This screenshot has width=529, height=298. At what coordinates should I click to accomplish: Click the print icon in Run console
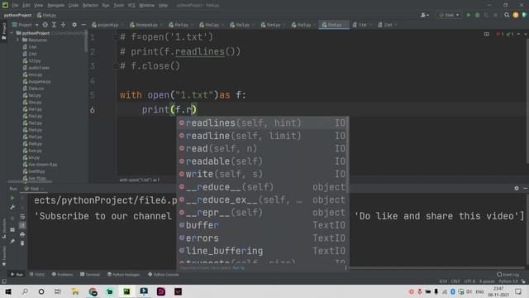coord(22,234)
